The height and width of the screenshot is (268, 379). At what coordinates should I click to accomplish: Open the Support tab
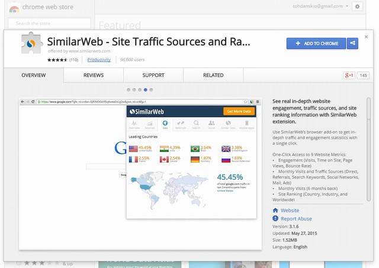coord(153,75)
